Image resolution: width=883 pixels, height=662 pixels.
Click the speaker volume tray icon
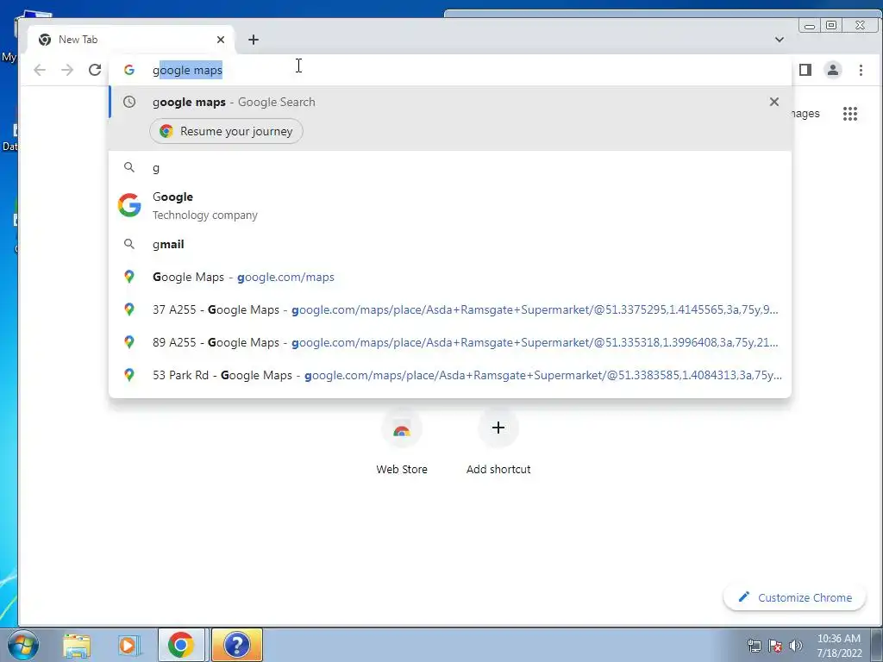(x=795, y=646)
